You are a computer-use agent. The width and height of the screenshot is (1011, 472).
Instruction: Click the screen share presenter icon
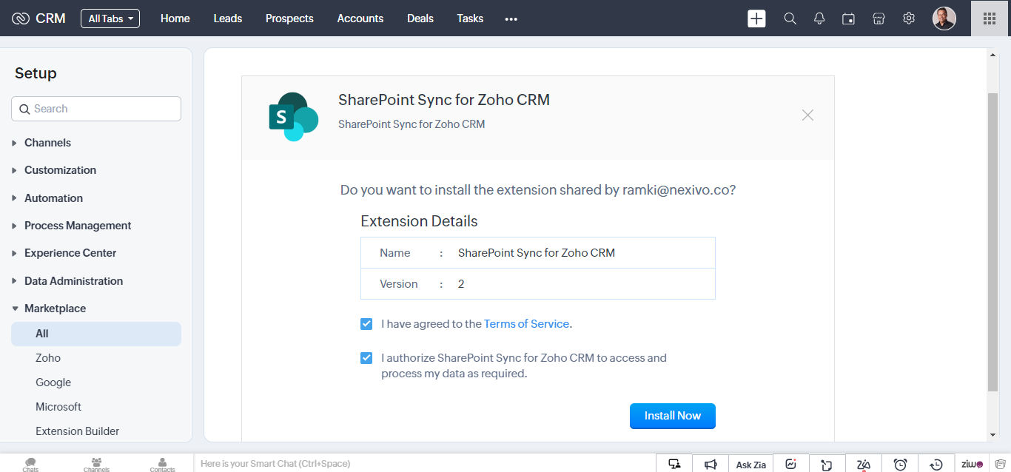674,464
